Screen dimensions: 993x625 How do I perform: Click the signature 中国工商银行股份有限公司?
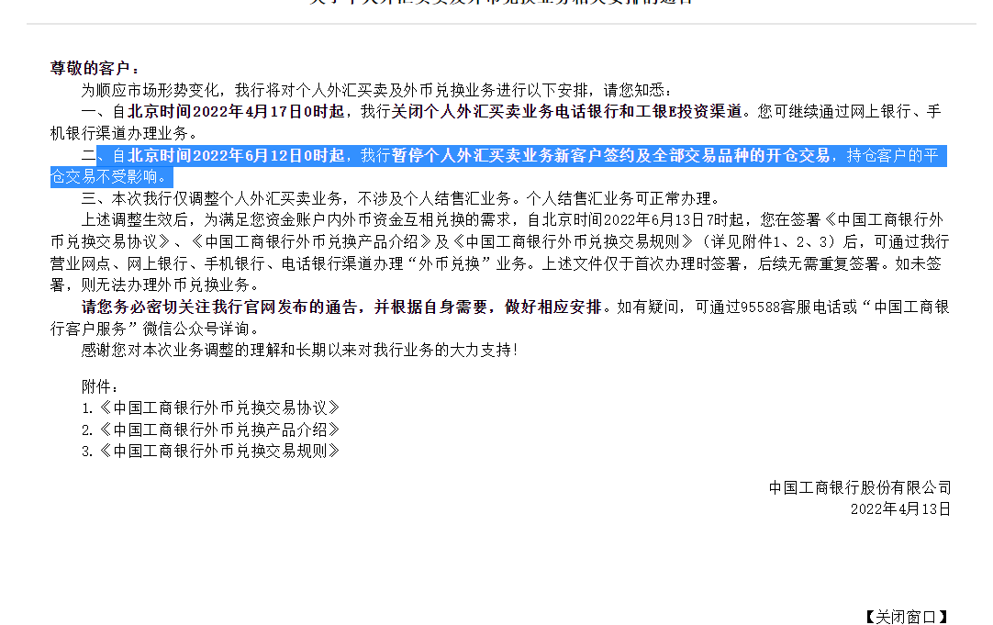click(859, 487)
